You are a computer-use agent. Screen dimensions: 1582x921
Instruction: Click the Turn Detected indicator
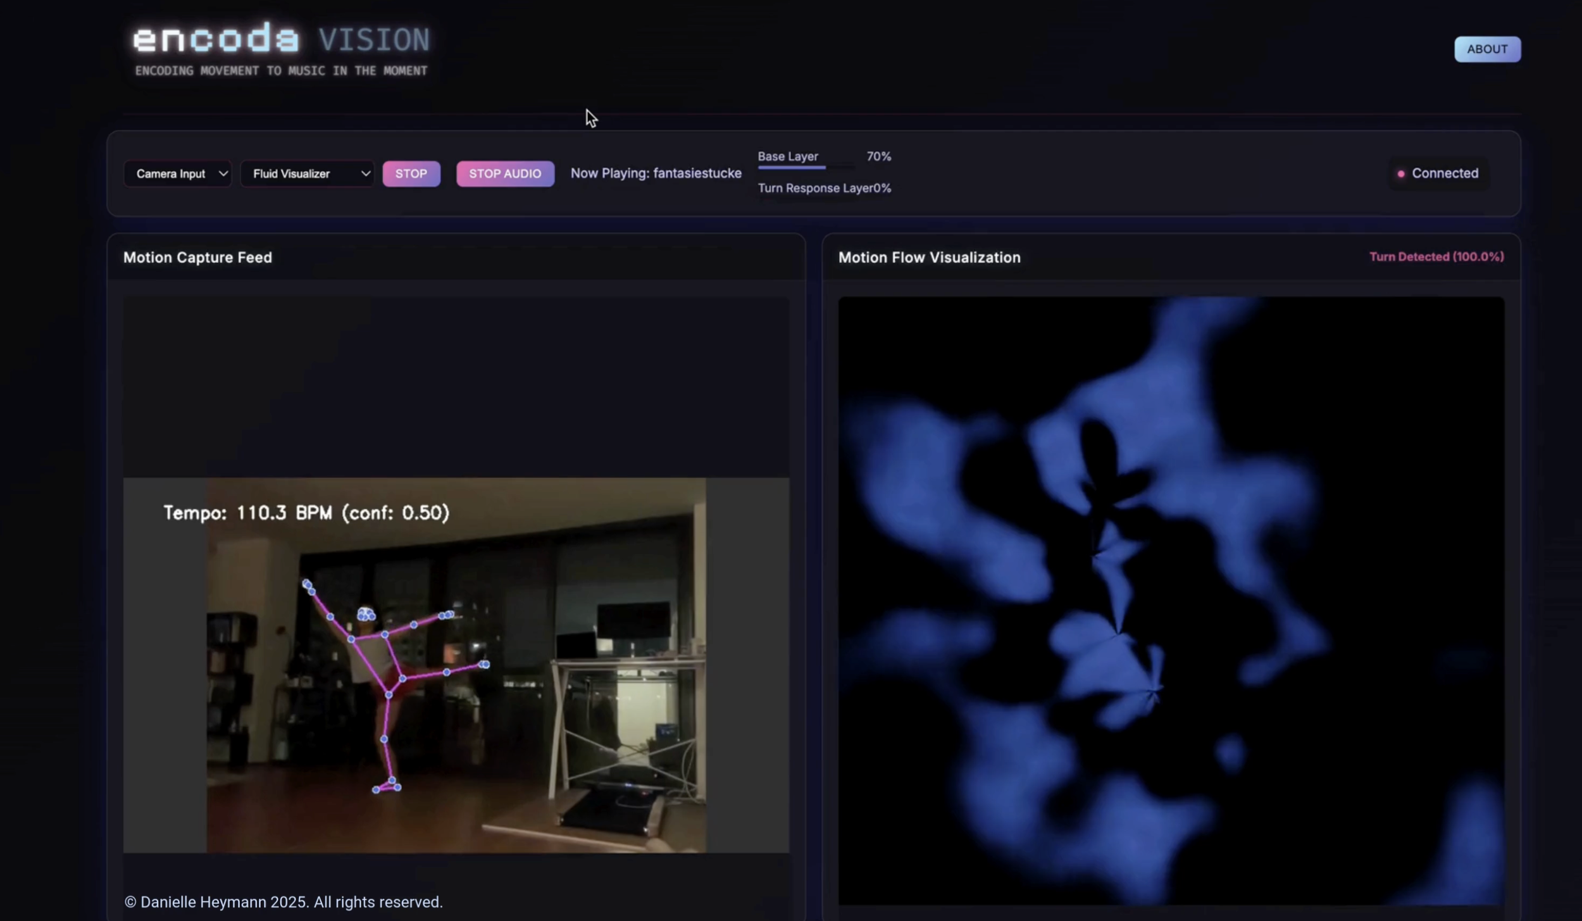click(1436, 256)
